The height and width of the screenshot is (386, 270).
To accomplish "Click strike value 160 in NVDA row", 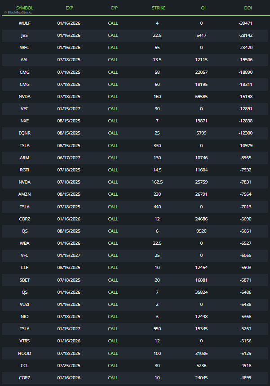I will 157,96.
